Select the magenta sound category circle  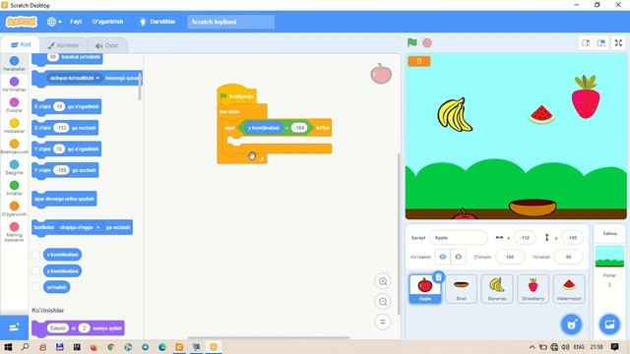(x=14, y=102)
